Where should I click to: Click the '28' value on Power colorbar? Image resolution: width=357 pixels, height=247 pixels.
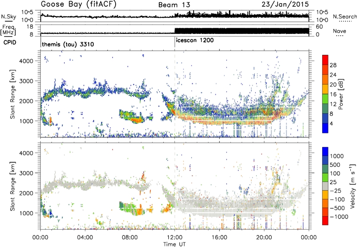[x=333, y=65]
